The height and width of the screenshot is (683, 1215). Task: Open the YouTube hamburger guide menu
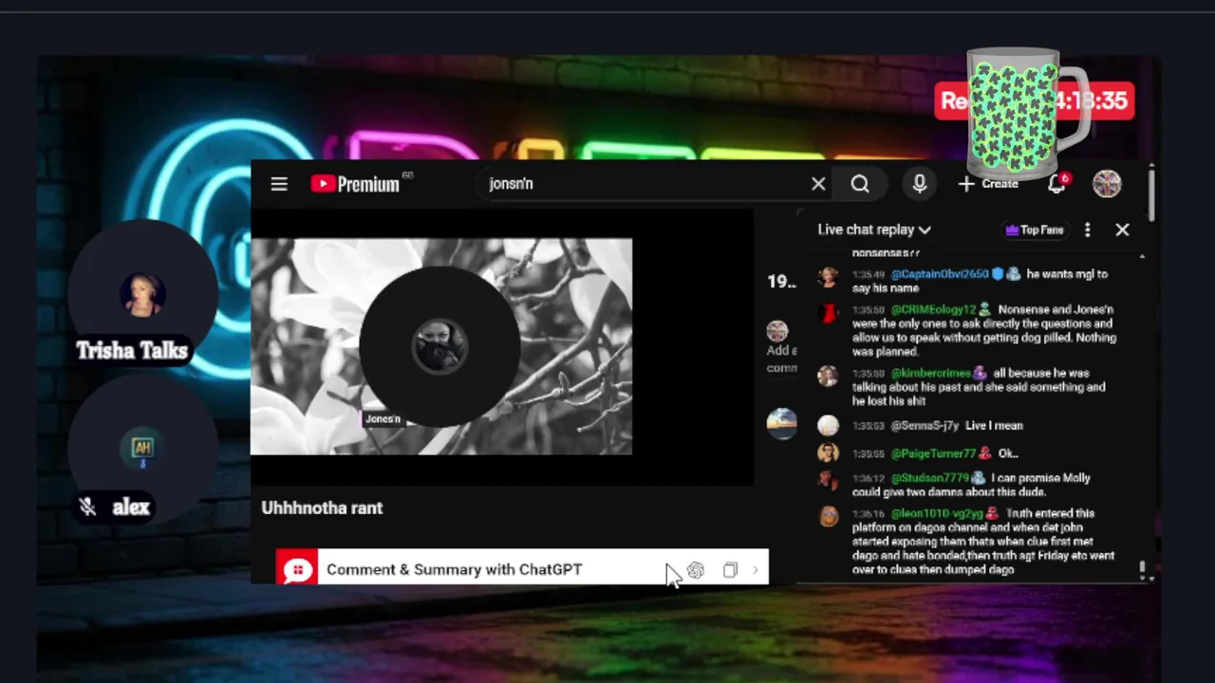coord(279,184)
